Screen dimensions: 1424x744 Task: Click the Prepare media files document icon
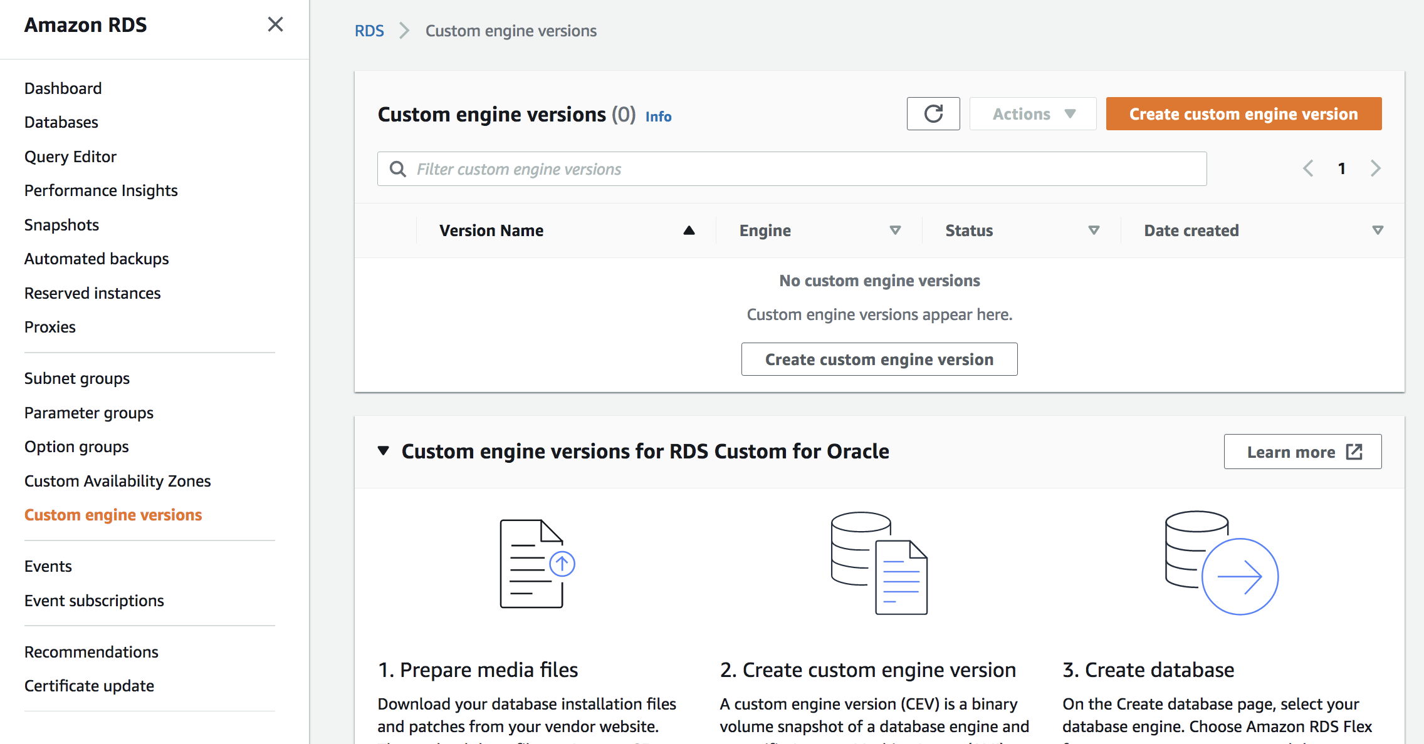pos(537,564)
